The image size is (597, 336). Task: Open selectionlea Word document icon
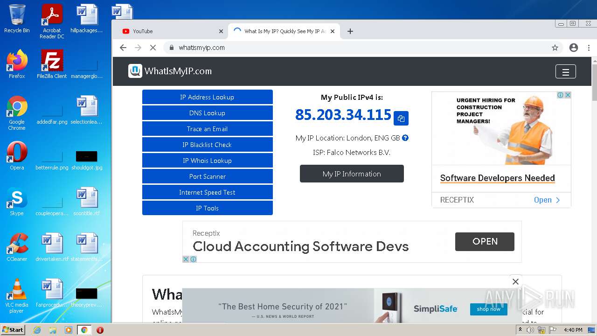pos(87,110)
